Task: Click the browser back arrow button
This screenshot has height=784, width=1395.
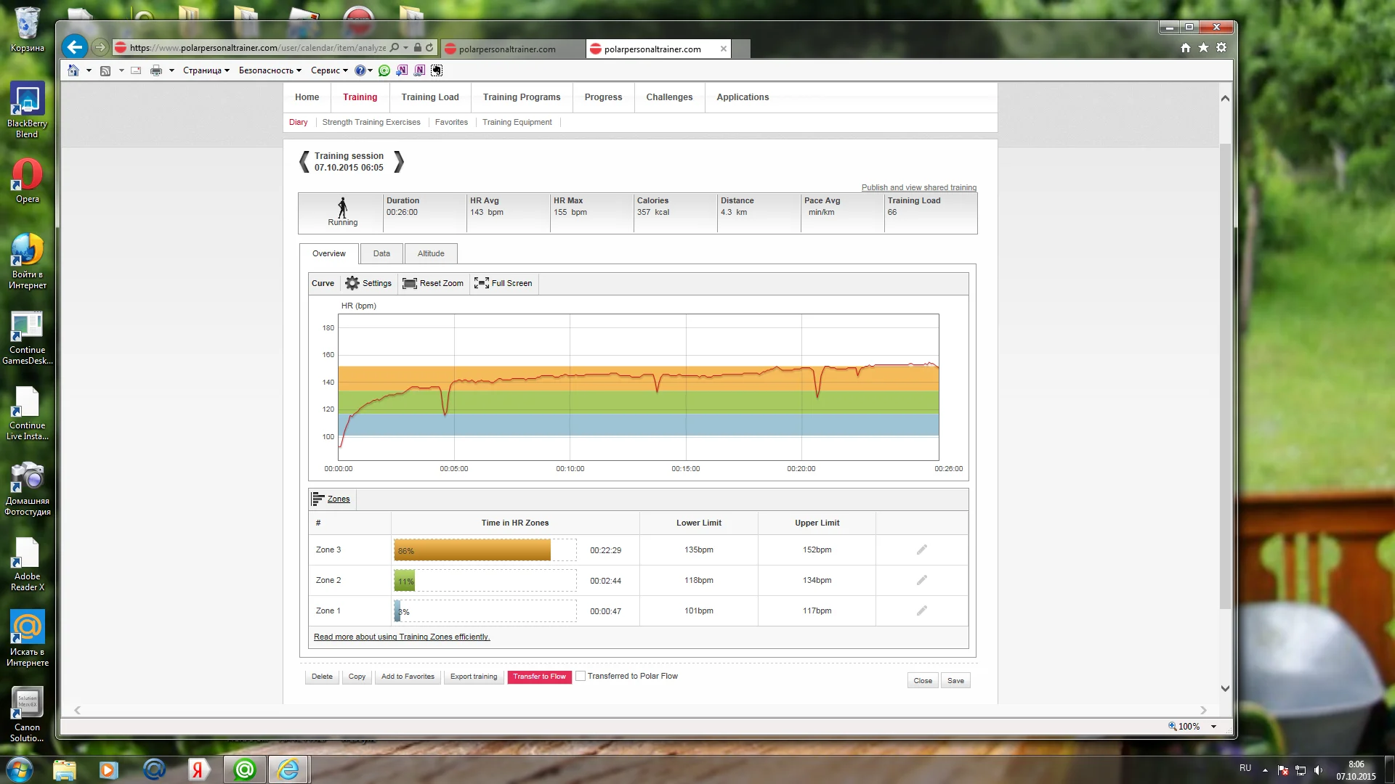Action: pyautogui.click(x=74, y=48)
